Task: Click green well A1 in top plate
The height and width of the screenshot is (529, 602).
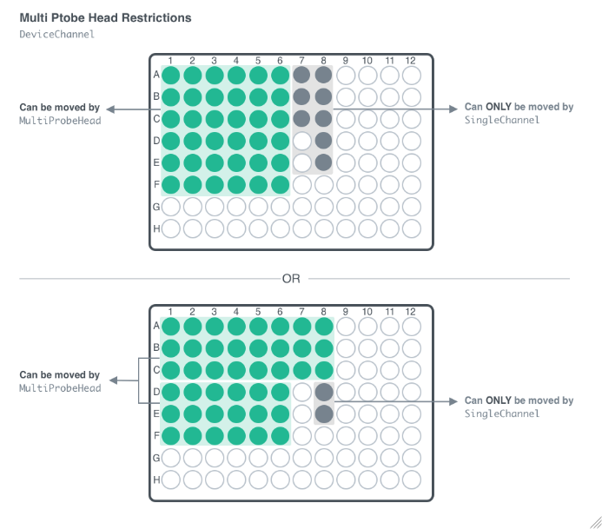Action: (171, 76)
